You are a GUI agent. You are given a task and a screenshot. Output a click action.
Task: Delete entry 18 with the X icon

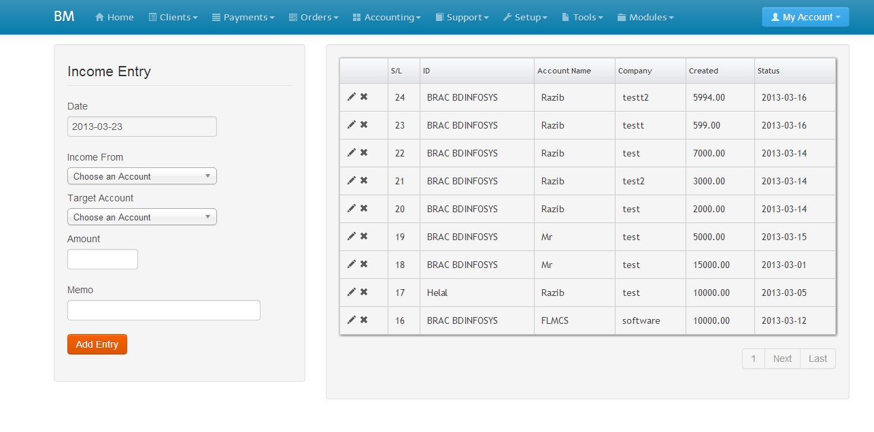pyautogui.click(x=364, y=264)
